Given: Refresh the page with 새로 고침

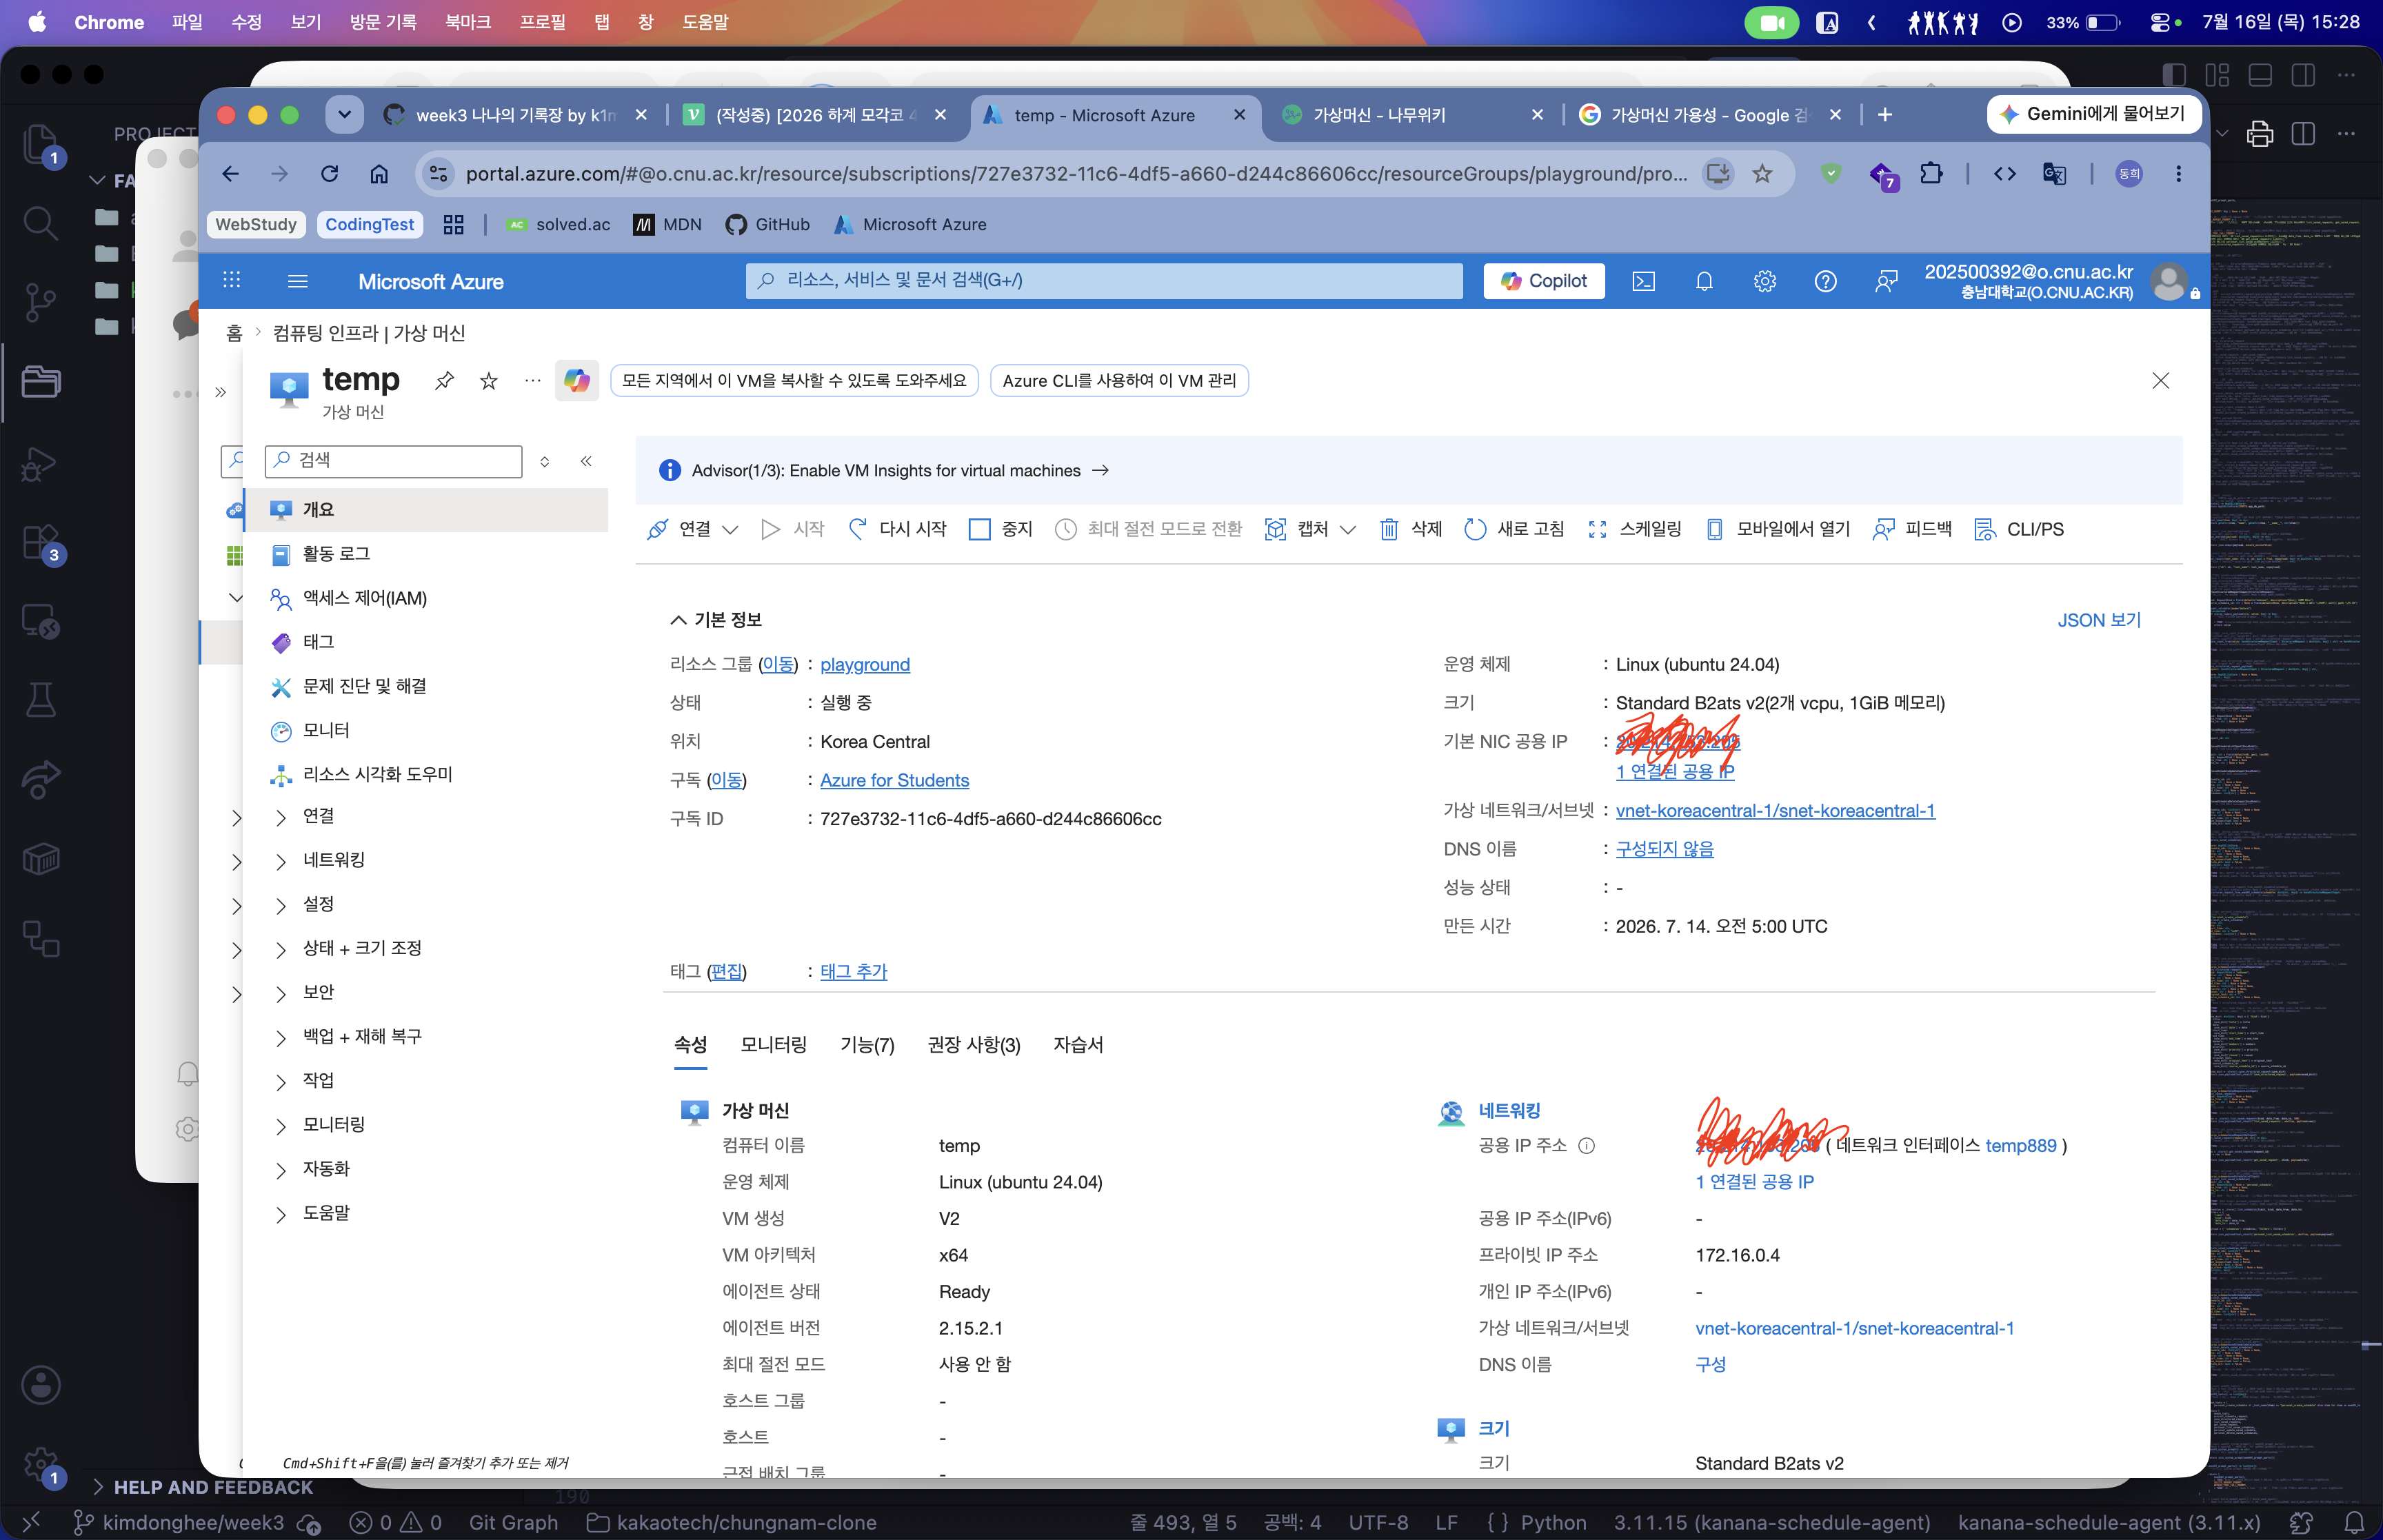Looking at the screenshot, I should click(x=1514, y=529).
